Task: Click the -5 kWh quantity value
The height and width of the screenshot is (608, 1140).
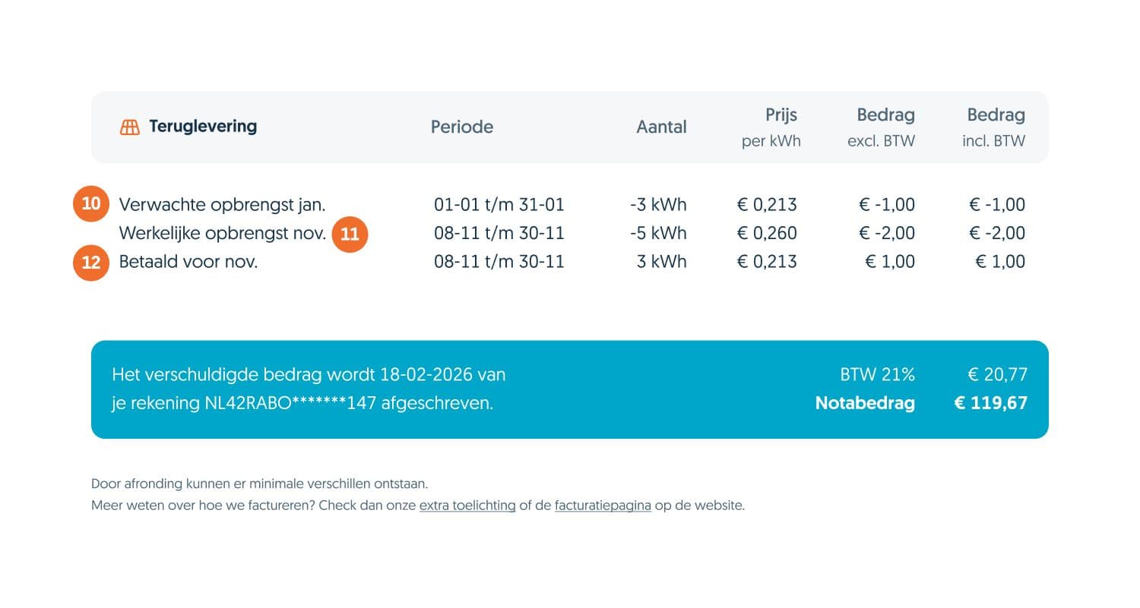Action: 658,233
